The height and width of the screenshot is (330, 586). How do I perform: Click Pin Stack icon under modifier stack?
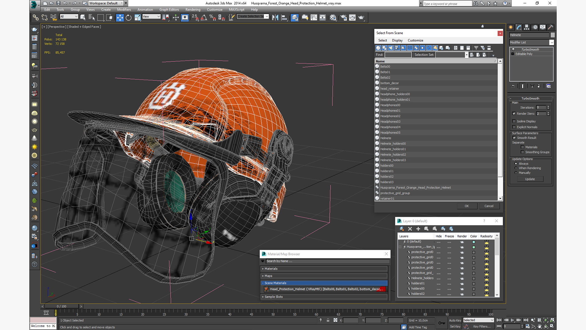pos(513,86)
